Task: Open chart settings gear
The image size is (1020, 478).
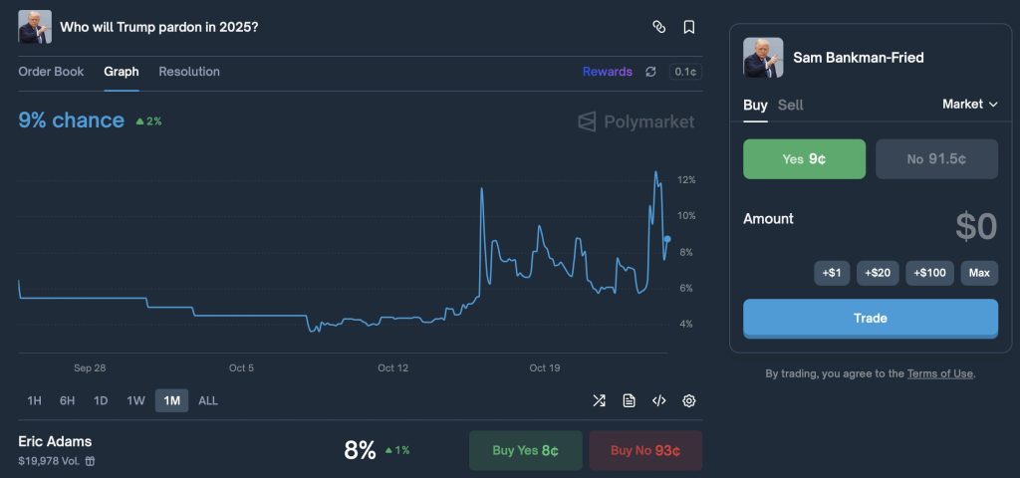Action: point(688,400)
